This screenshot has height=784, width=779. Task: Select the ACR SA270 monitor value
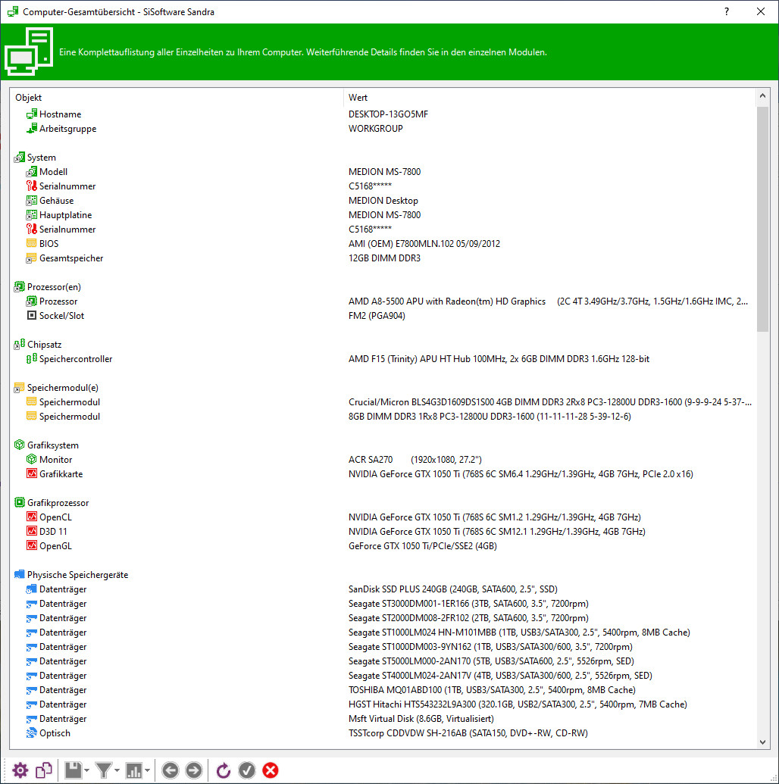(x=415, y=459)
